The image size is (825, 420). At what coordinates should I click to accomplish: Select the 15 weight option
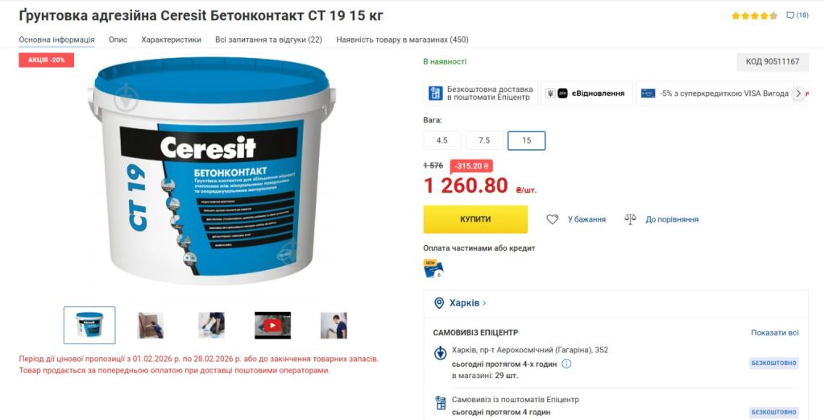pyautogui.click(x=526, y=140)
